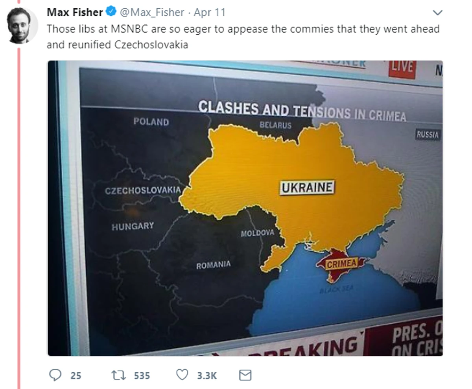Retweet this tweet using the arrows icon

(119, 375)
